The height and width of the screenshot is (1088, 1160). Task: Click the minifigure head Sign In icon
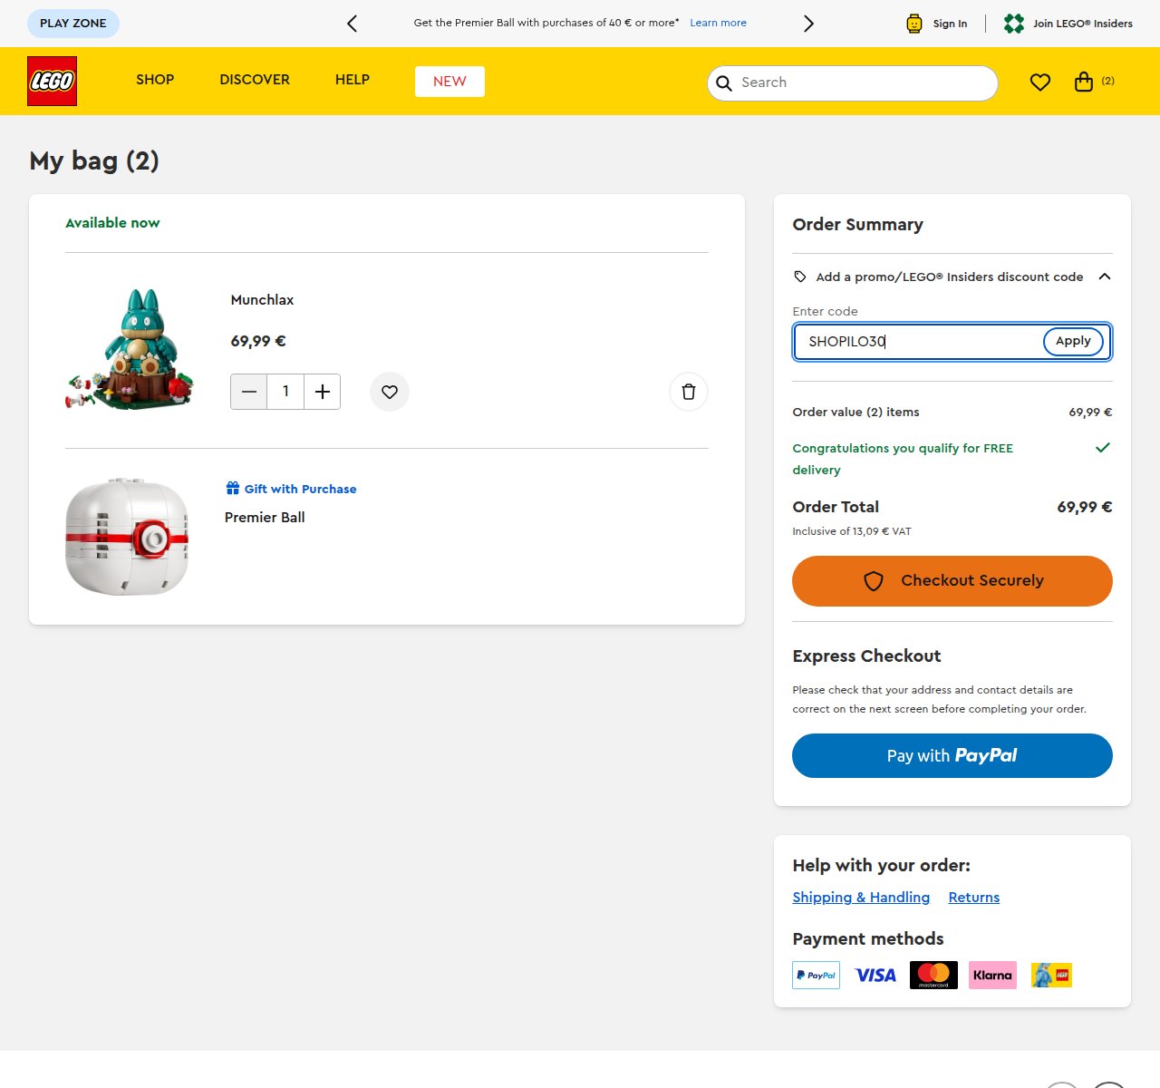pos(914,24)
